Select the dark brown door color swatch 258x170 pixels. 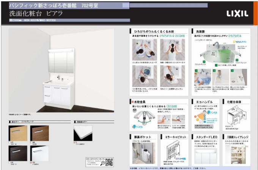click(18, 153)
